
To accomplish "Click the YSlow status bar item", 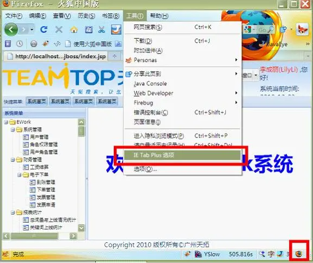I will click(207, 254).
